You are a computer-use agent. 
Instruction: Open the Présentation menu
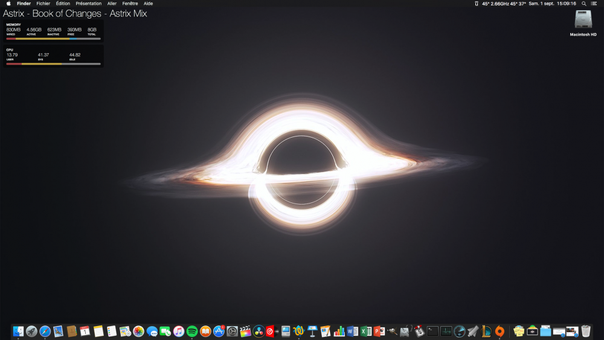[89, 4]
